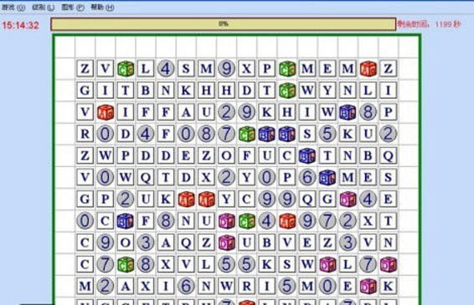Viewport: 474px width, 305px height.
Task: Select the blue cube between W and 8
Action: tap(348, 112)
